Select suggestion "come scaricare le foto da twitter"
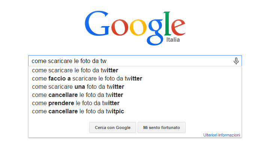The height and width of the screenshot is (151, 270). [75, 70]
